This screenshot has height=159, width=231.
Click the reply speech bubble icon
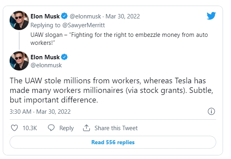(x=51, y=128)
